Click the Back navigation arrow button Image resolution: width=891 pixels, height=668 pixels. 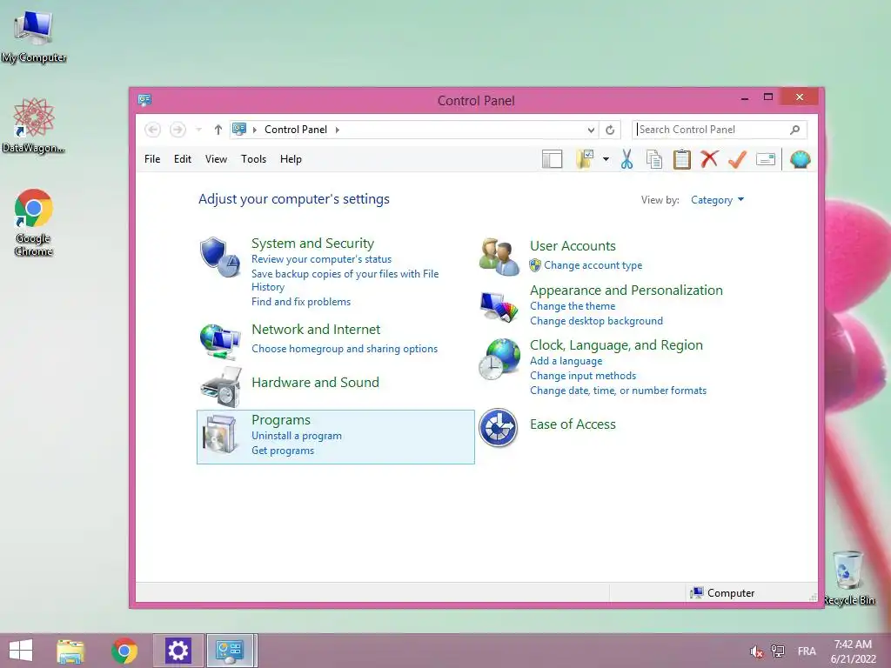[x=152, y=130]
